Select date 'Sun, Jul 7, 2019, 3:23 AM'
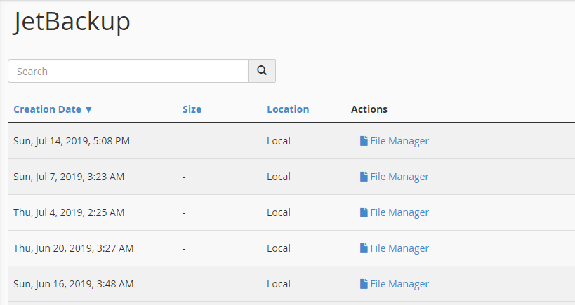The width and height of the screenshot is (575, 305). (69, 177)
